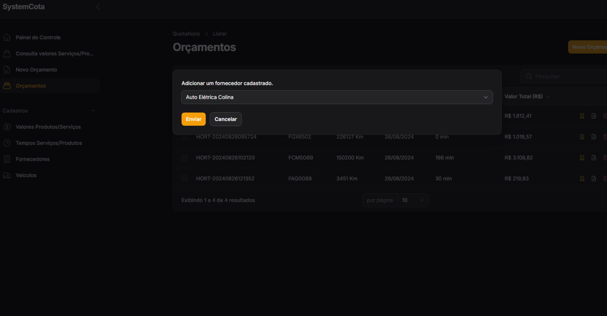607x316 pixels.
Task: Click Cancelar button
Action: click(x=226, y=119)
